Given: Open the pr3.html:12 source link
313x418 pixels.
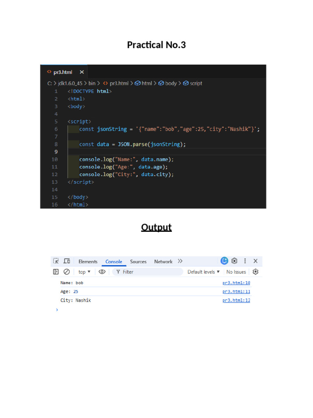Looking at the screenshot, I should pyautogui.click(x=236, y=300).
